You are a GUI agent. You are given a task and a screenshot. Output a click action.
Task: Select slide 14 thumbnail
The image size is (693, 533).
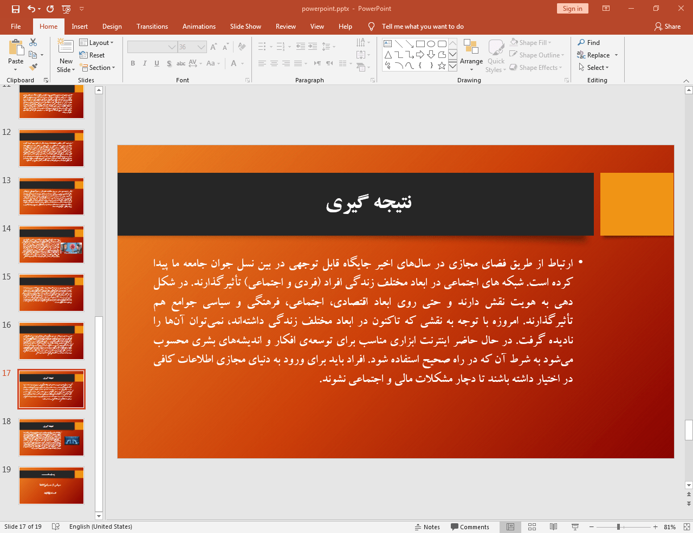click(x=51, y=244)
